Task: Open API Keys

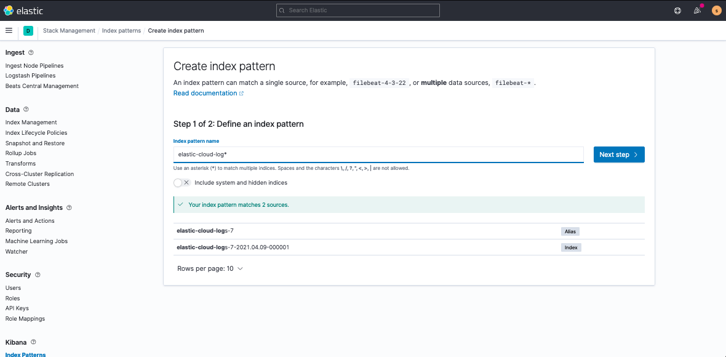Action: coord(17,308)
